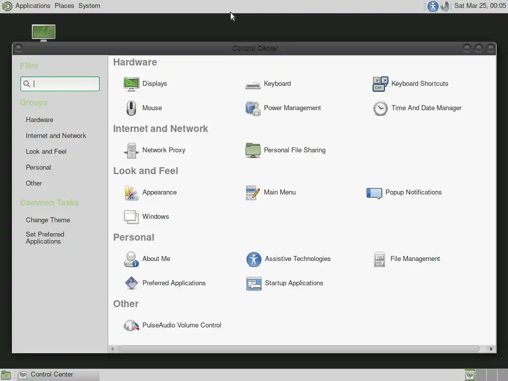Click the Change Theme common task
Image resolution: width=508 pixels, height=381 pixels.
pyautogui.click(x=48, y=220)
